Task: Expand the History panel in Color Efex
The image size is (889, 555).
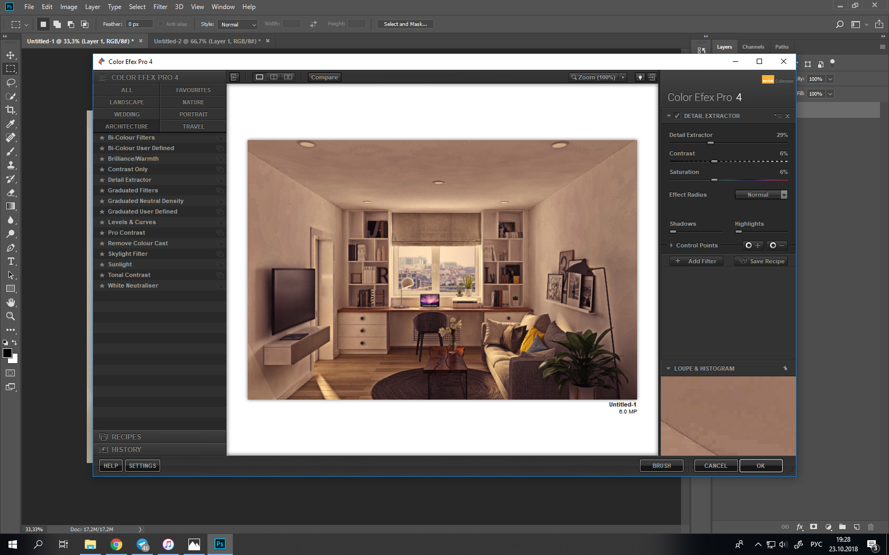Action: 160,449
